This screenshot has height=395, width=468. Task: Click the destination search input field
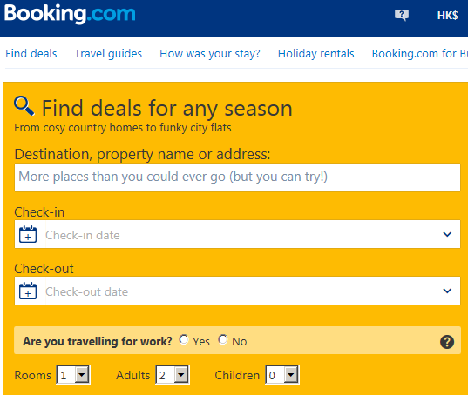point(237,177)
